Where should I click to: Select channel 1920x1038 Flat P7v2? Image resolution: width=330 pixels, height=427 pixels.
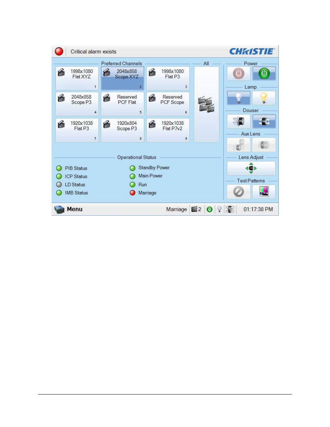tap(168, 130)
